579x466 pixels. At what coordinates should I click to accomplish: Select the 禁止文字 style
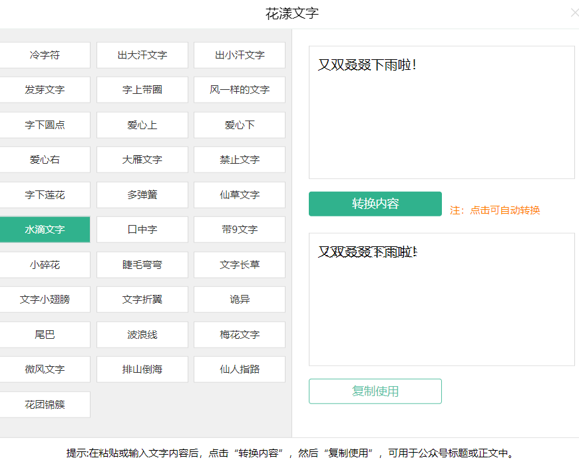click(x=239, y=160)
